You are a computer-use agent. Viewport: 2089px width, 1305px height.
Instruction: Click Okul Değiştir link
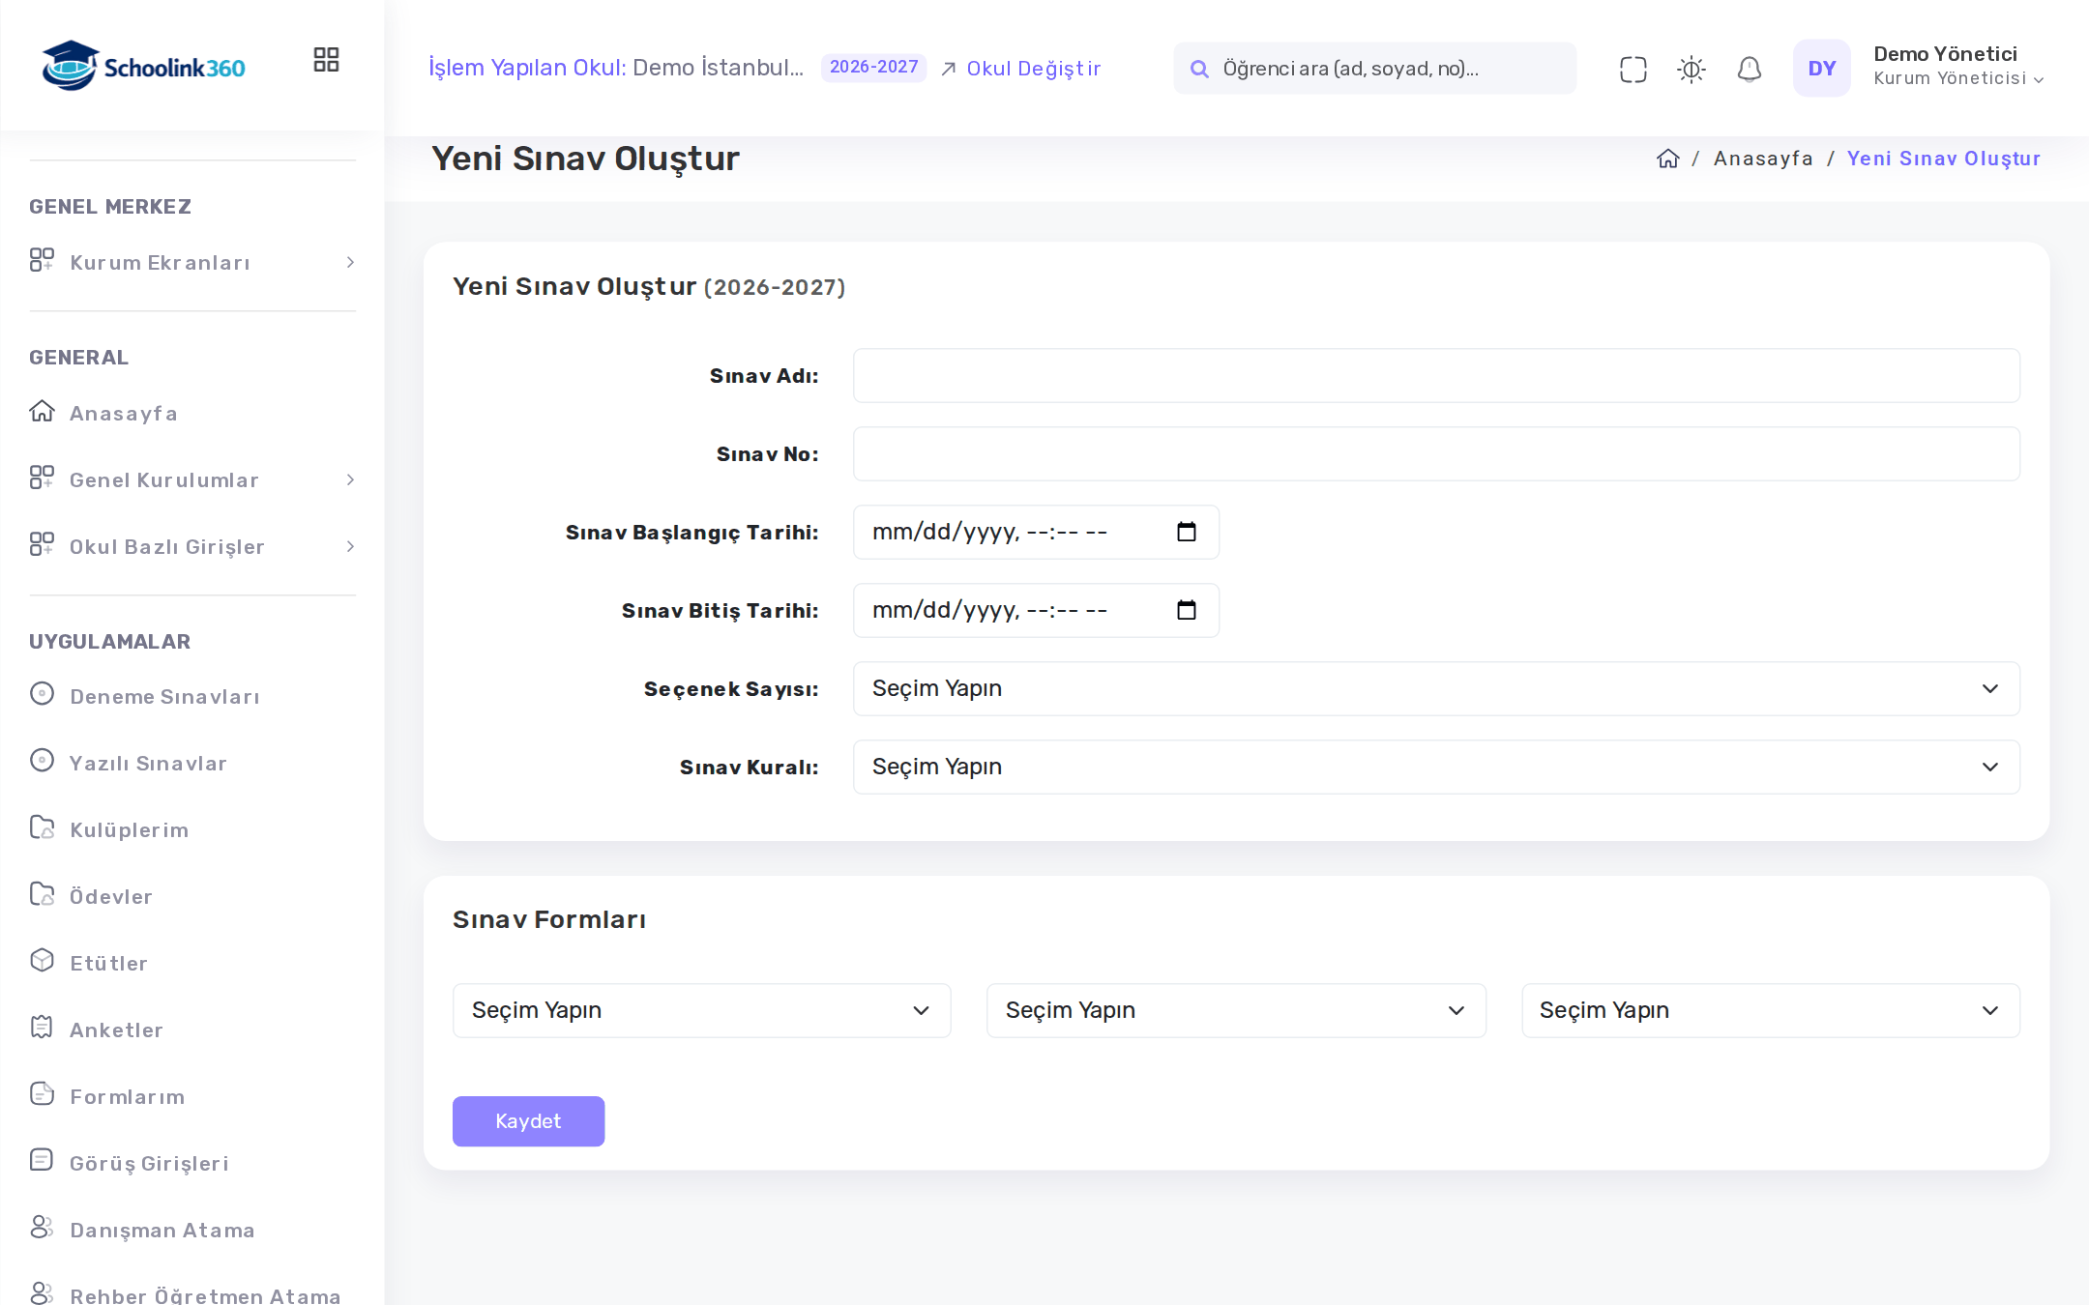(x=1021, y=69)
